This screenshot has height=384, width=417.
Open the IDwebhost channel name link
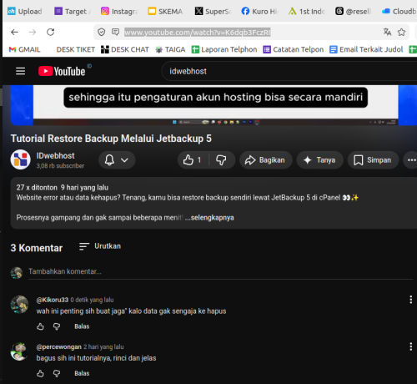click(x=55, y=156)
